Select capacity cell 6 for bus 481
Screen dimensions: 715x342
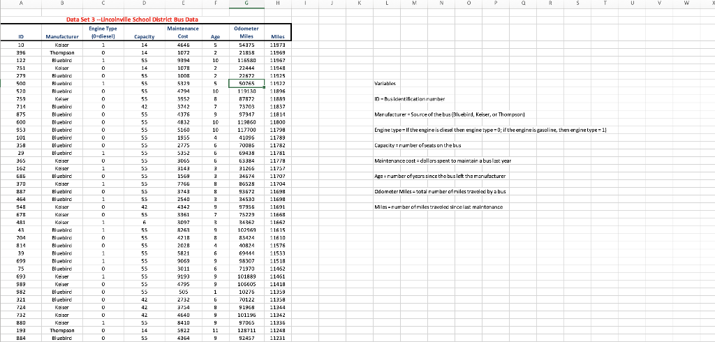(x=144, y=222)
